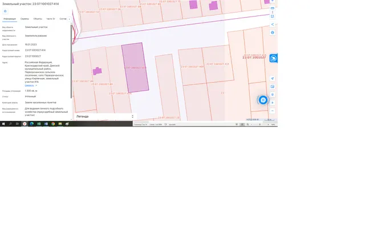The image size is (365, 245).
Task: Open File Explorer from the taskbar
Action: (60, 124)
